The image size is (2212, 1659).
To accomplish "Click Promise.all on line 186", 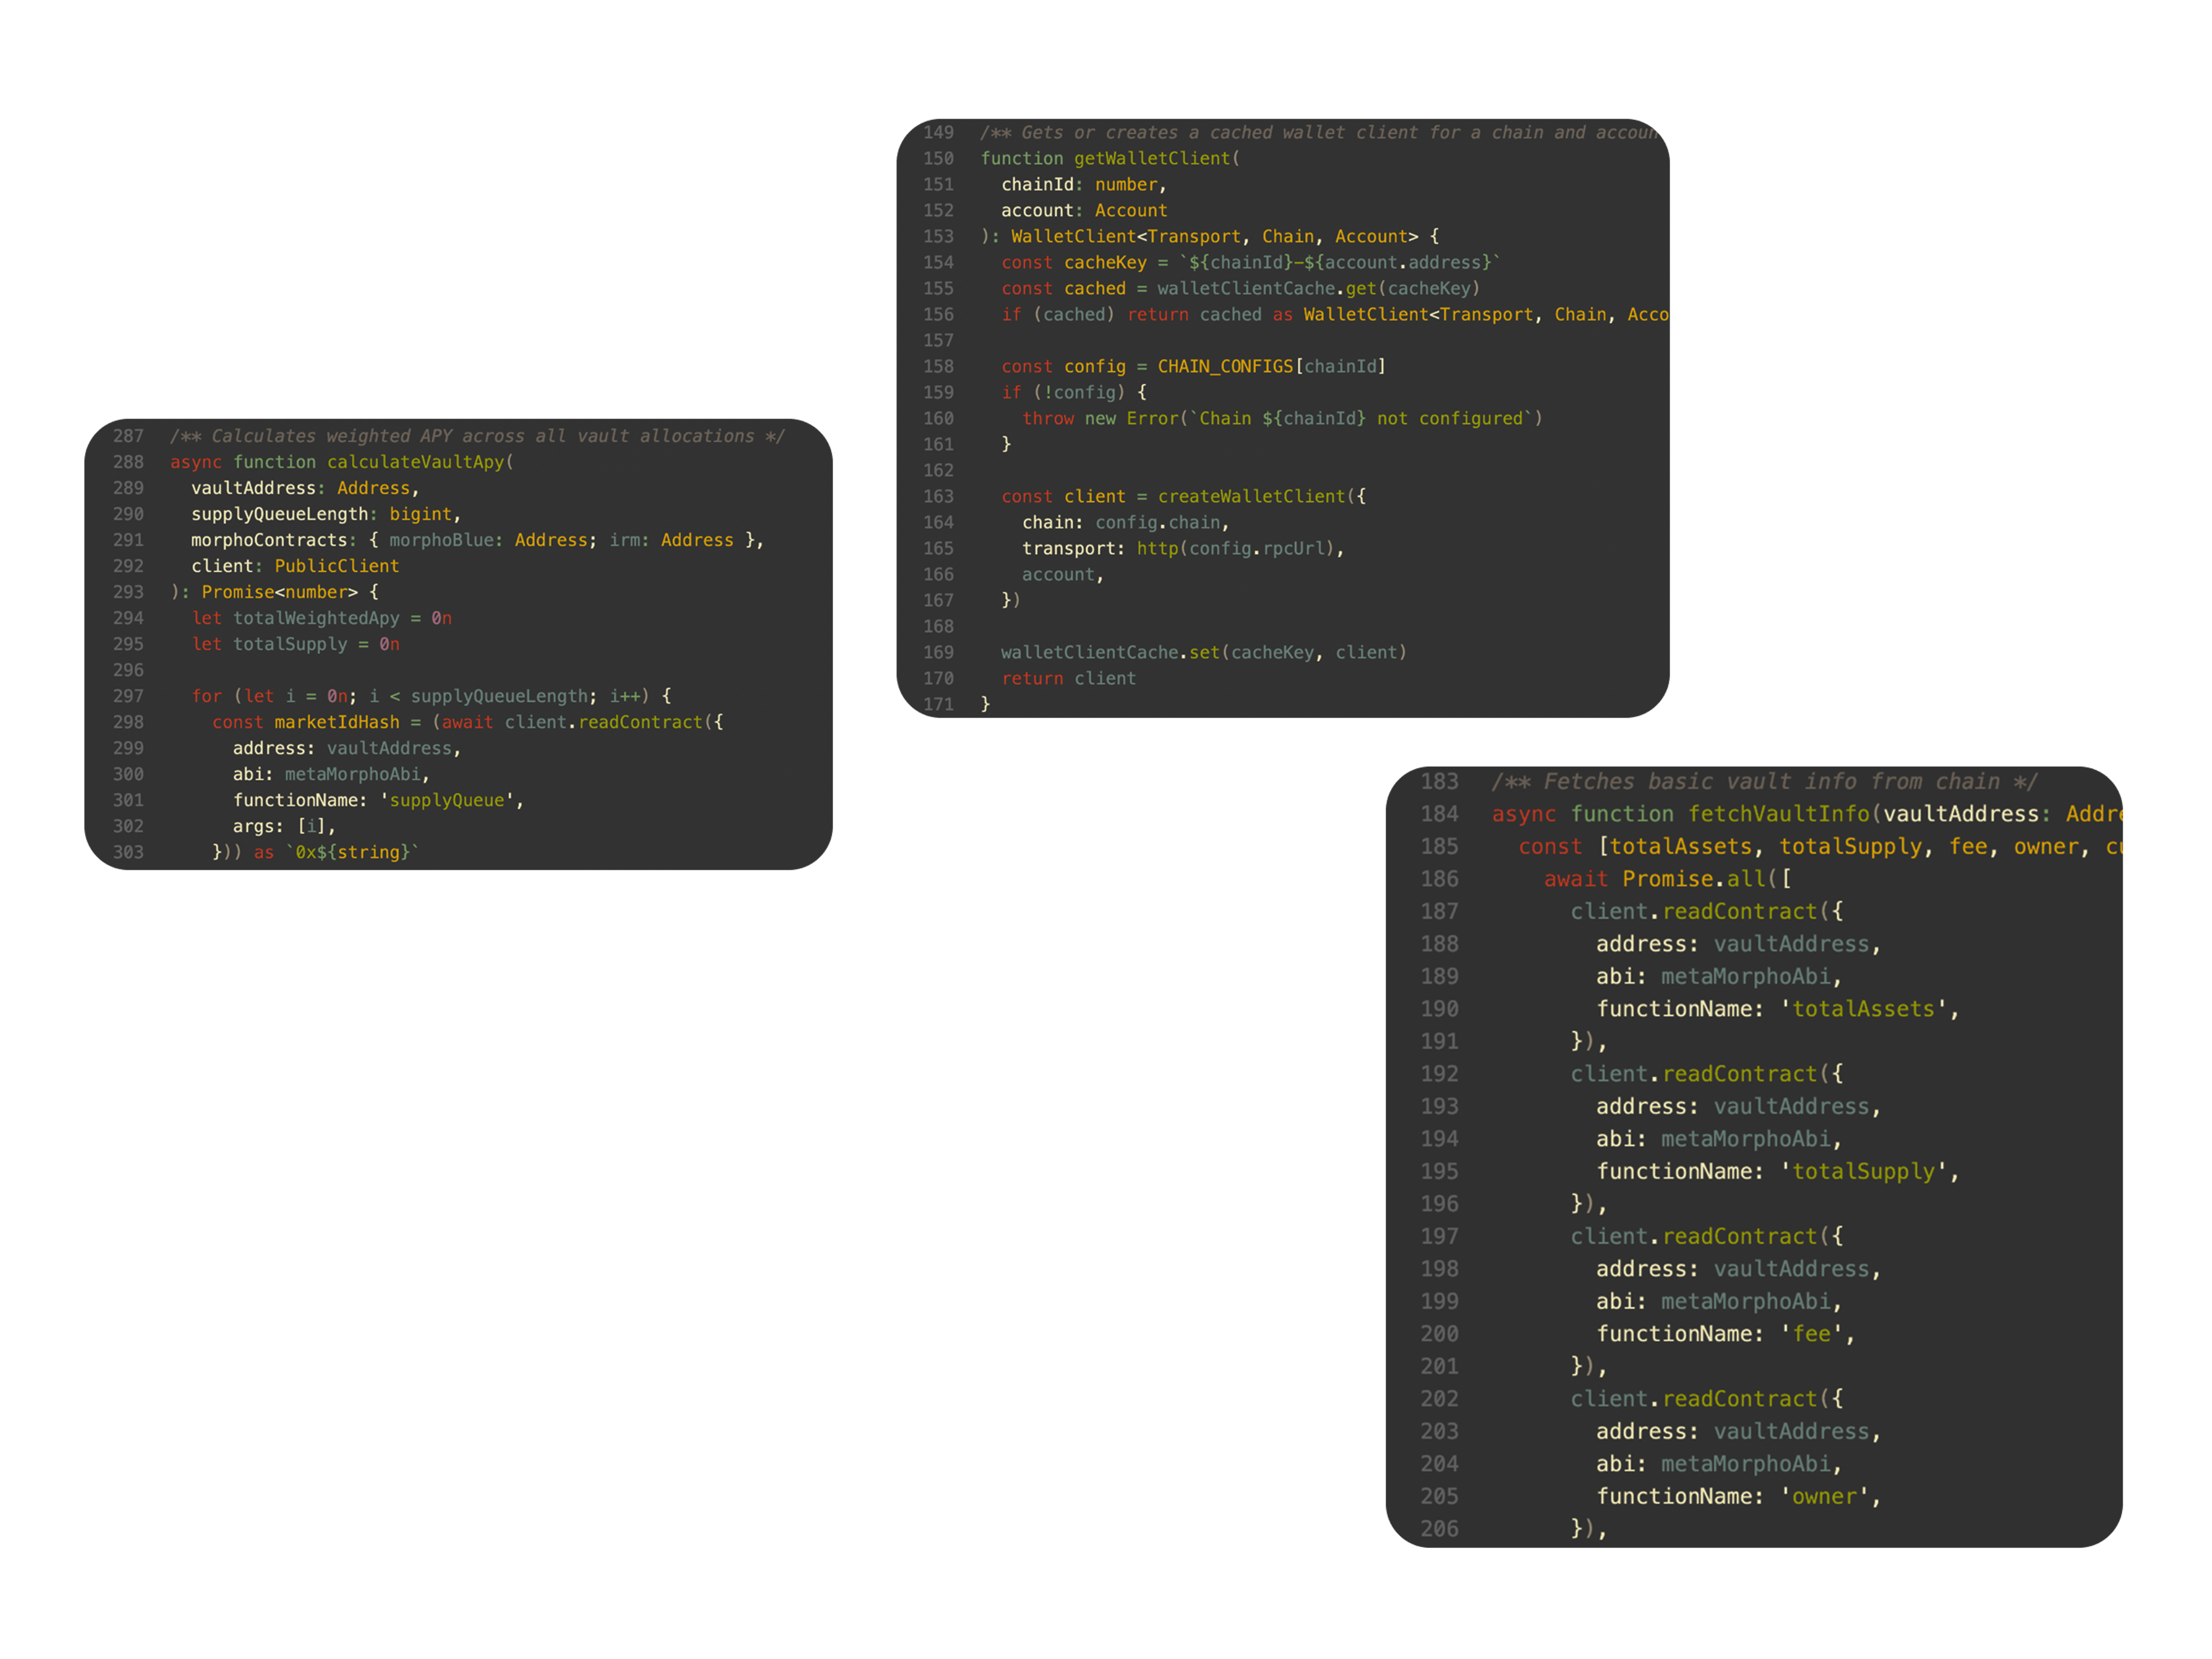I will (x=1694, y=879).
